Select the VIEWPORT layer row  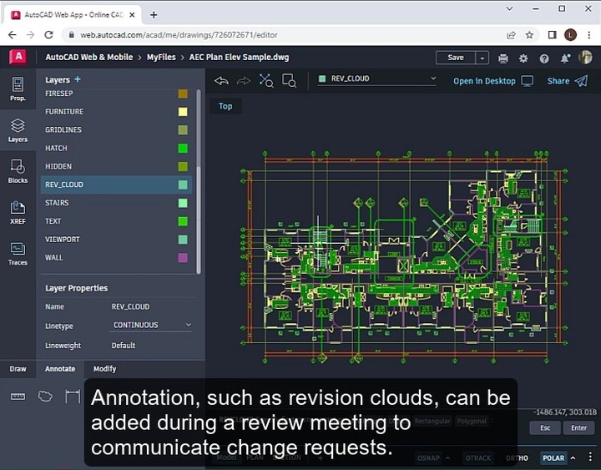click(116, 240)
